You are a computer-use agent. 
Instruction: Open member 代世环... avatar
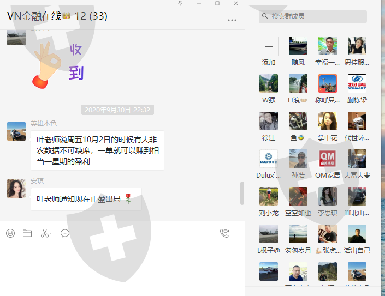coord(357,121)
